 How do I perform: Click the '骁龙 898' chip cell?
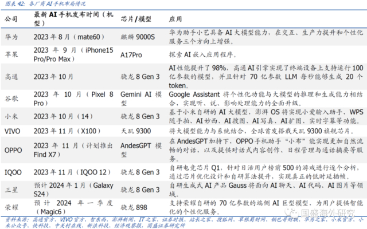pos(134,207)
